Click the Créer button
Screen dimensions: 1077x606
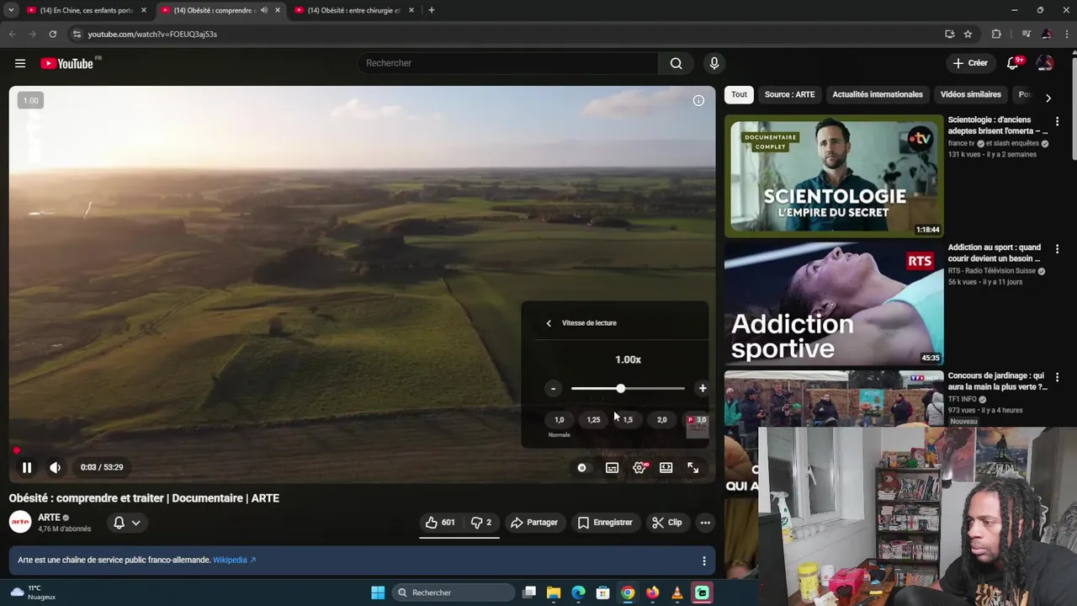[x=969, y=63]
